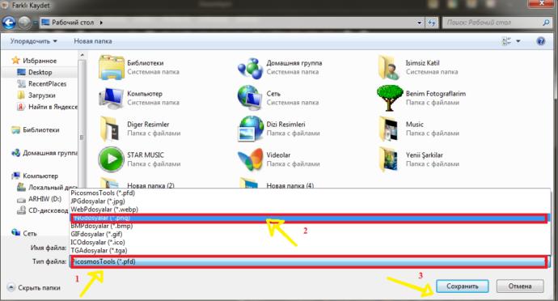Choose PicosmosTools (*.pfd) in the dropdown list
This screenshot has height=301, width=558.
pyautogui.click(x=310, y=193)
